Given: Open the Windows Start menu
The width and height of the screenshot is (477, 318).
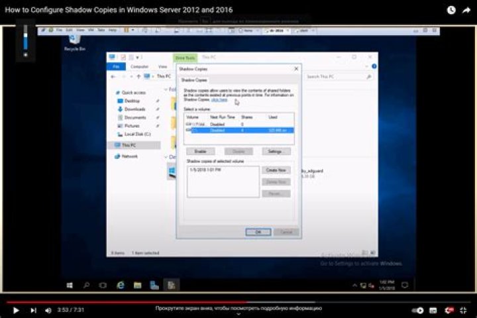Looking at the screenshot, I should pyautogui.click(x=70, y=286).
